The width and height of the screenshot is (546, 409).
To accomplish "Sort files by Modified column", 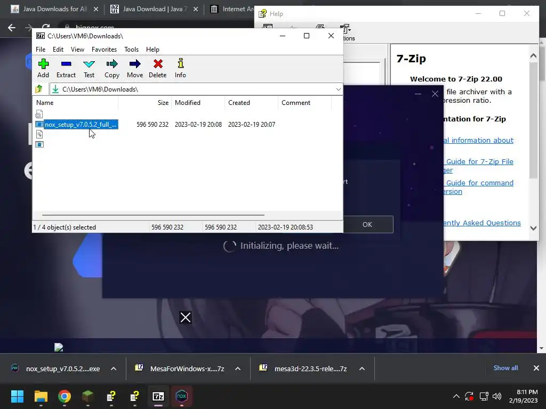I will pos(198,103).
